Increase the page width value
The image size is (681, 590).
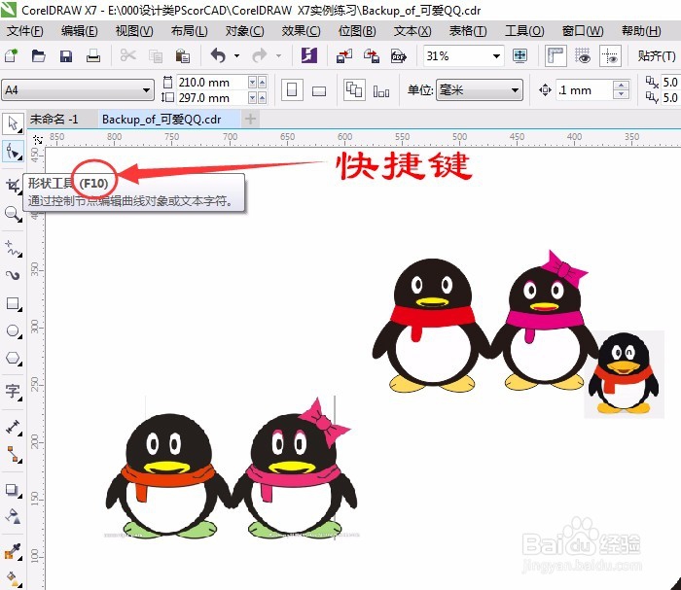[x=262, y=82]
